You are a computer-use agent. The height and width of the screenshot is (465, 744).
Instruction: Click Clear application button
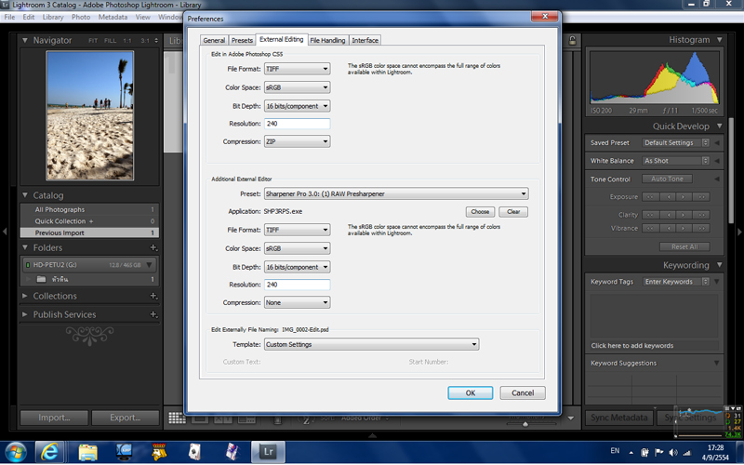point(513,212)
